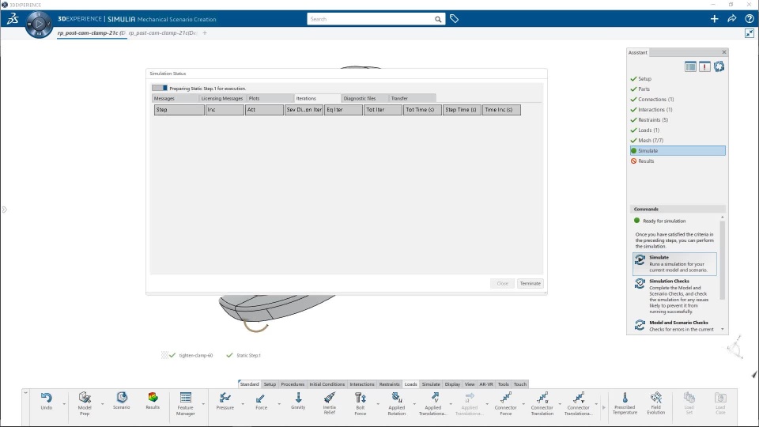This screenshot has height=427, width=759.
Task: Select the Bolt Force tool
Action: 361,403
